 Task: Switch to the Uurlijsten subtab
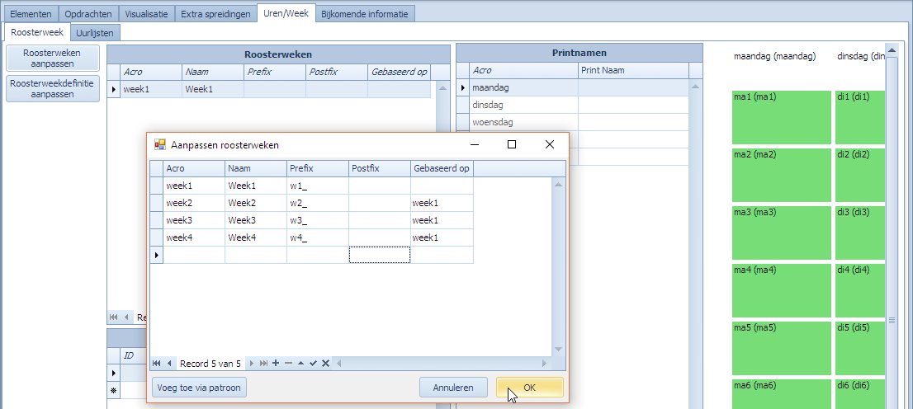pos(96,33)
